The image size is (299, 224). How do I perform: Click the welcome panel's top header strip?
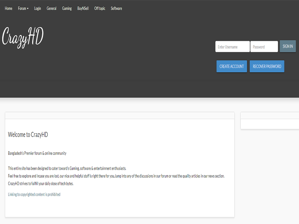(120, 115)
